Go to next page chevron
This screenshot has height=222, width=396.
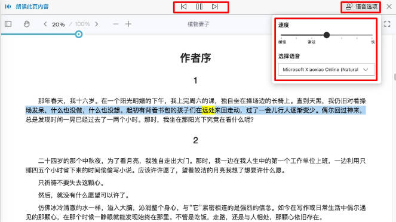pyautogui.click(x=97, y=24)
